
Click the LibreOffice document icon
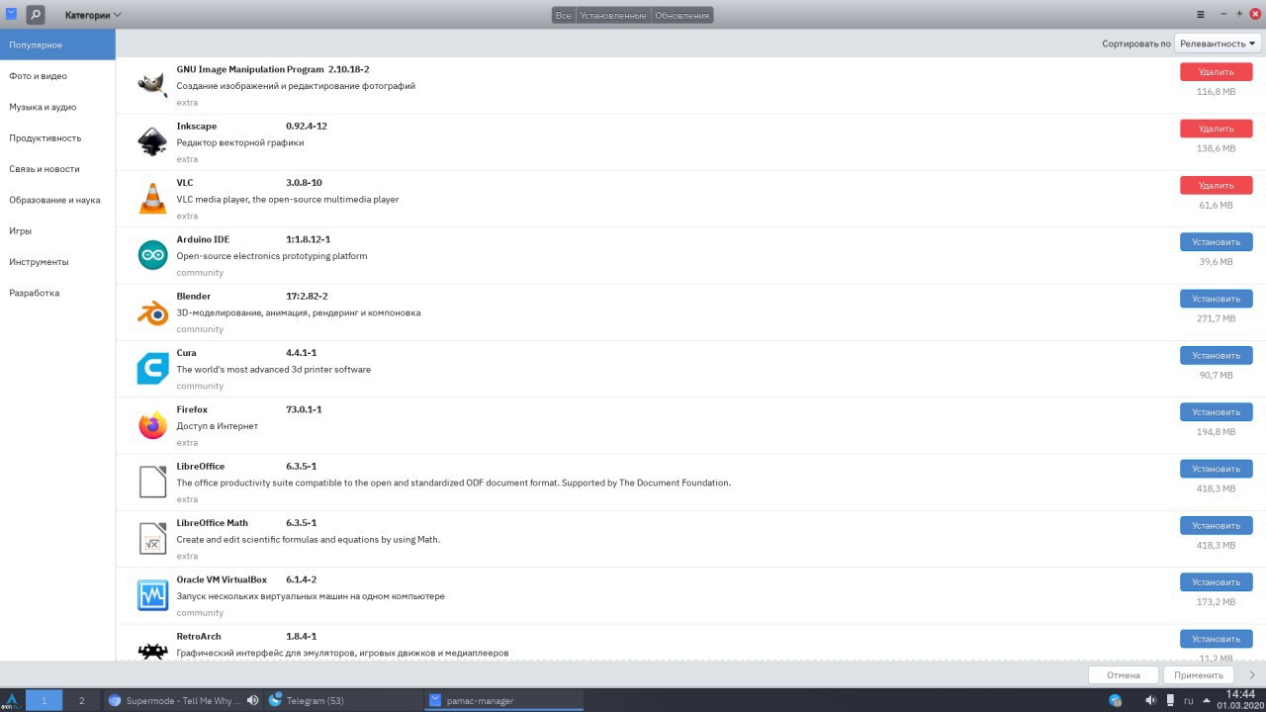tap(152, 483)
